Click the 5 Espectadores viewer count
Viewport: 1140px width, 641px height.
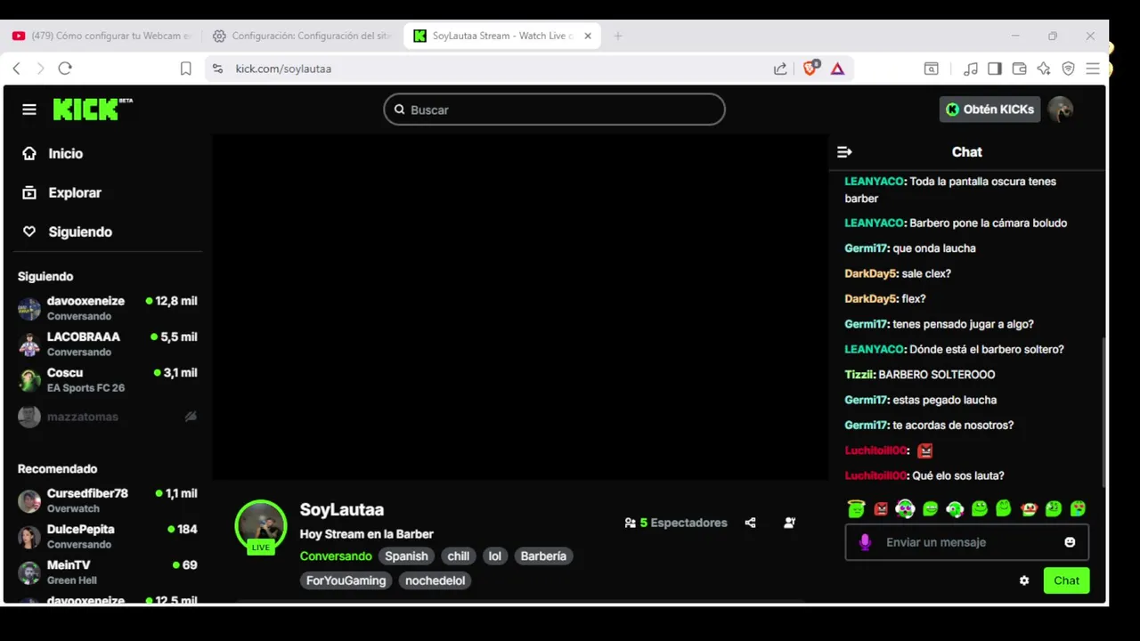(676, 523)
